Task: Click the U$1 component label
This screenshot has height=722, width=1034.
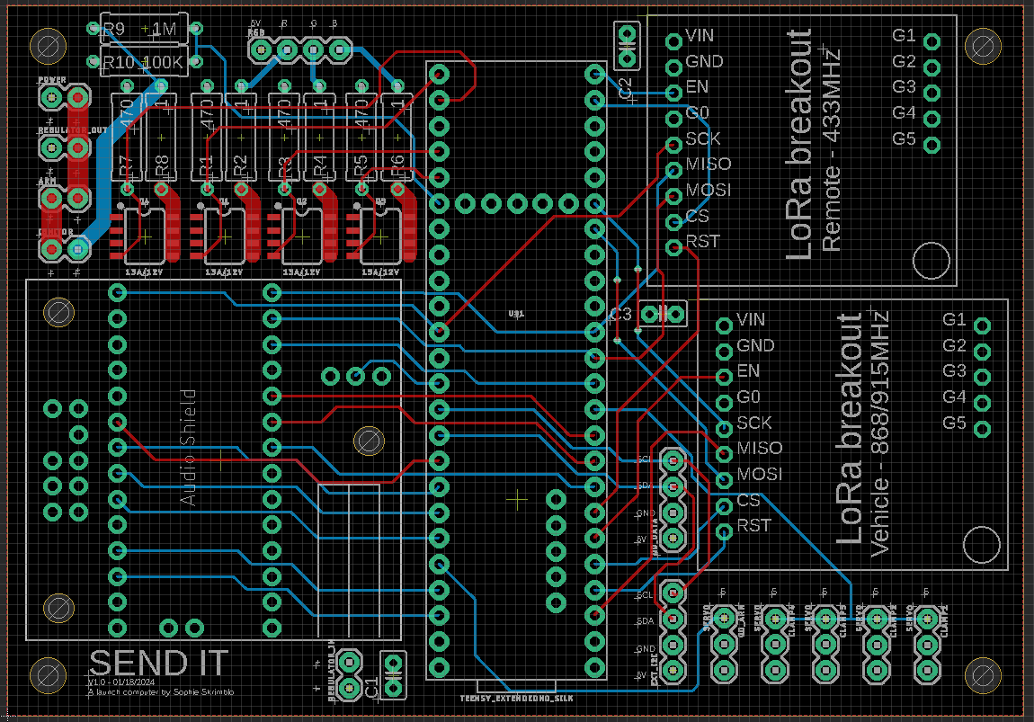Action: 516,314
